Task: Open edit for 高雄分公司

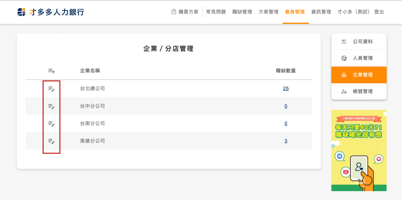Action: click(x=51, y=141)
